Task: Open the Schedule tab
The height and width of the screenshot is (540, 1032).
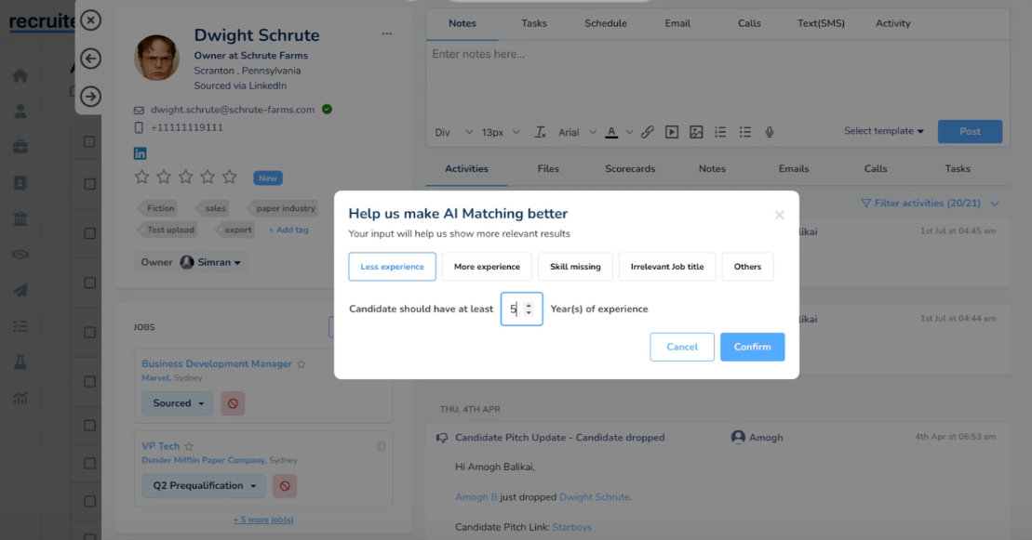Action: click(x=605, y=23)
